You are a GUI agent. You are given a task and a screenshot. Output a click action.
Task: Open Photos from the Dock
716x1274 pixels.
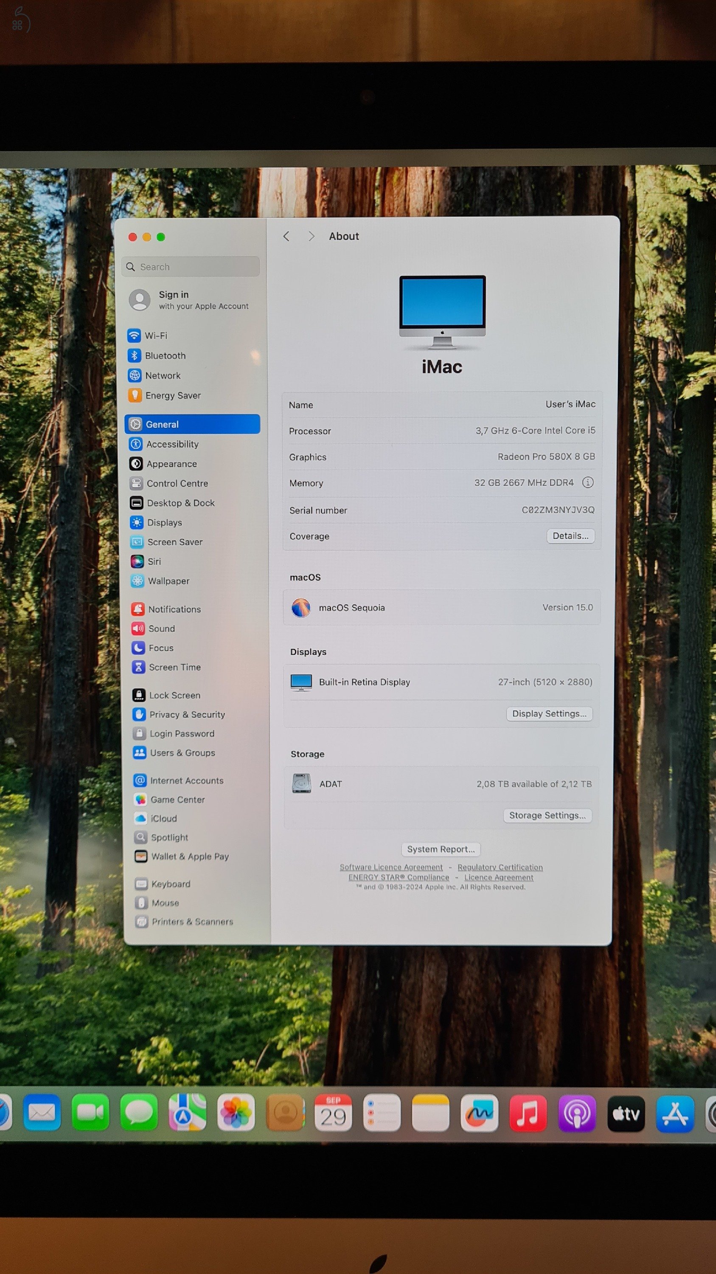point(236,1113)
